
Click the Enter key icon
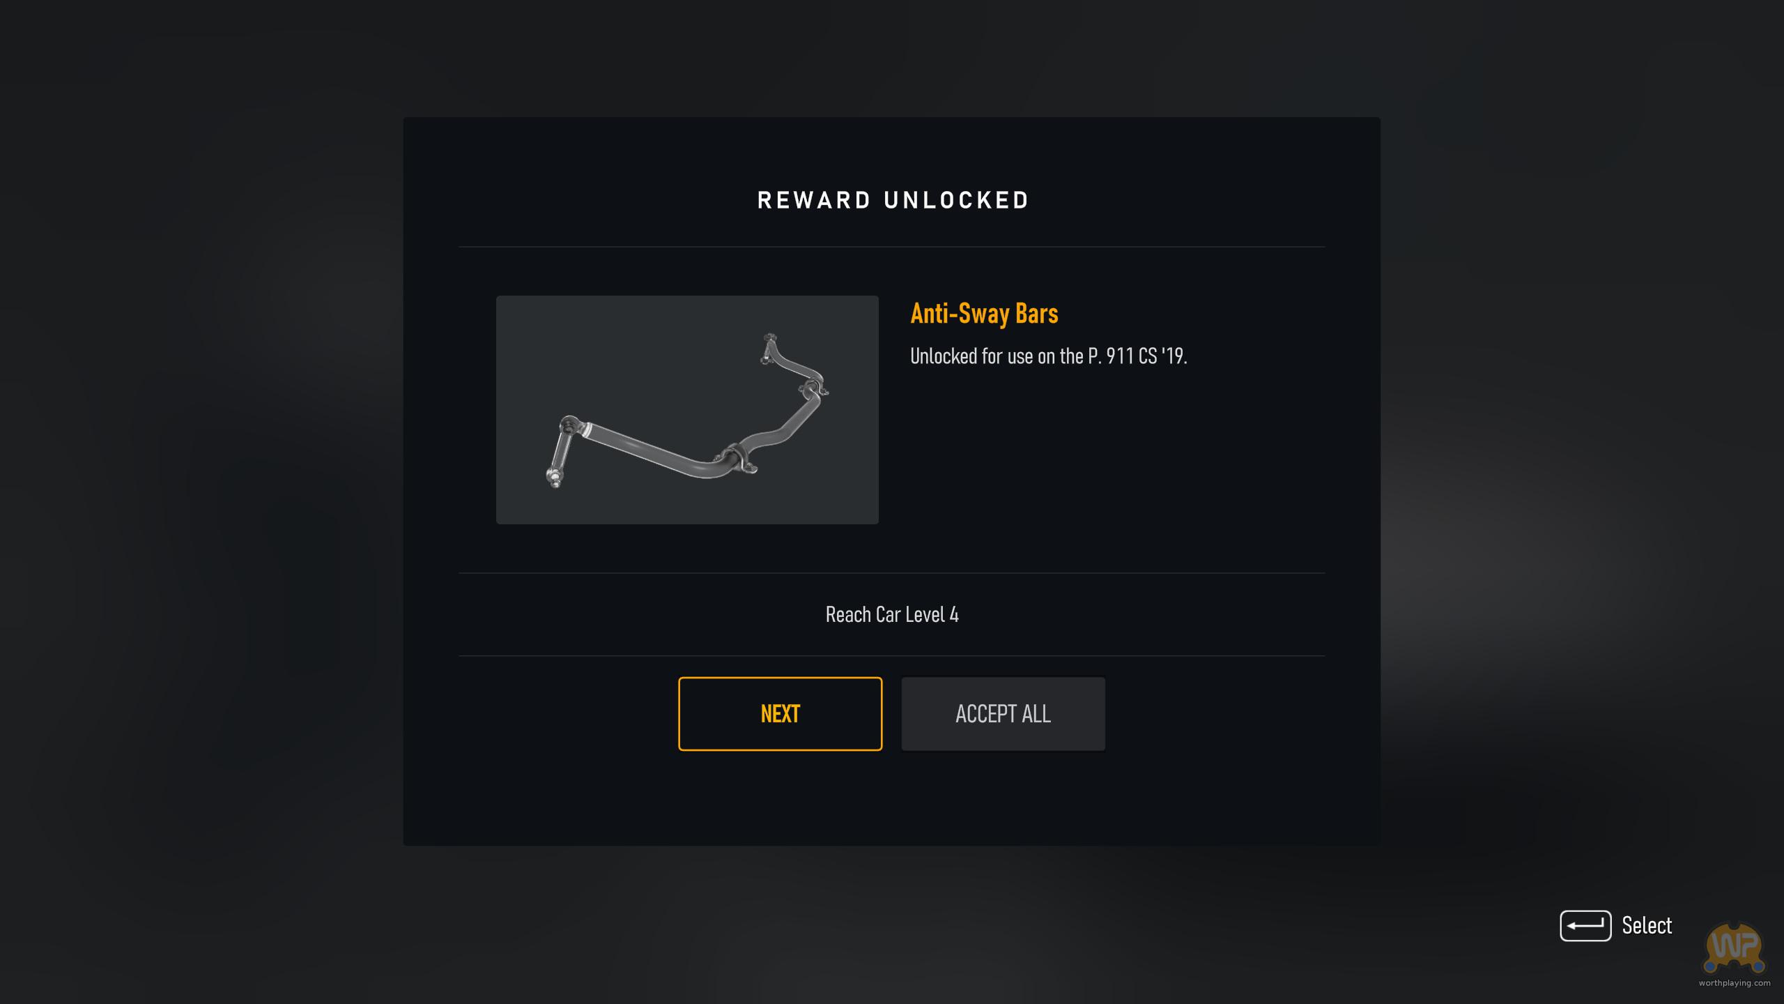click(1585, 925)
